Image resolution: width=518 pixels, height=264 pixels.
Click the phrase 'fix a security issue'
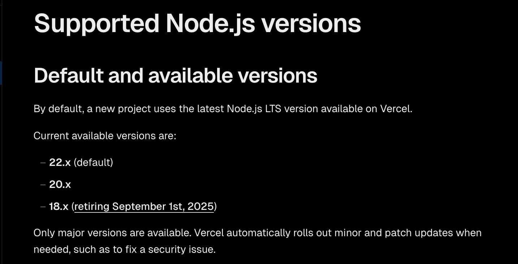(x=169, y=249)
